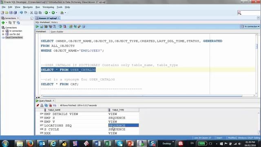The height and width of the screenshot is (147, 261).
Task: Open the History tab
Action: click(x=54, y=22)
